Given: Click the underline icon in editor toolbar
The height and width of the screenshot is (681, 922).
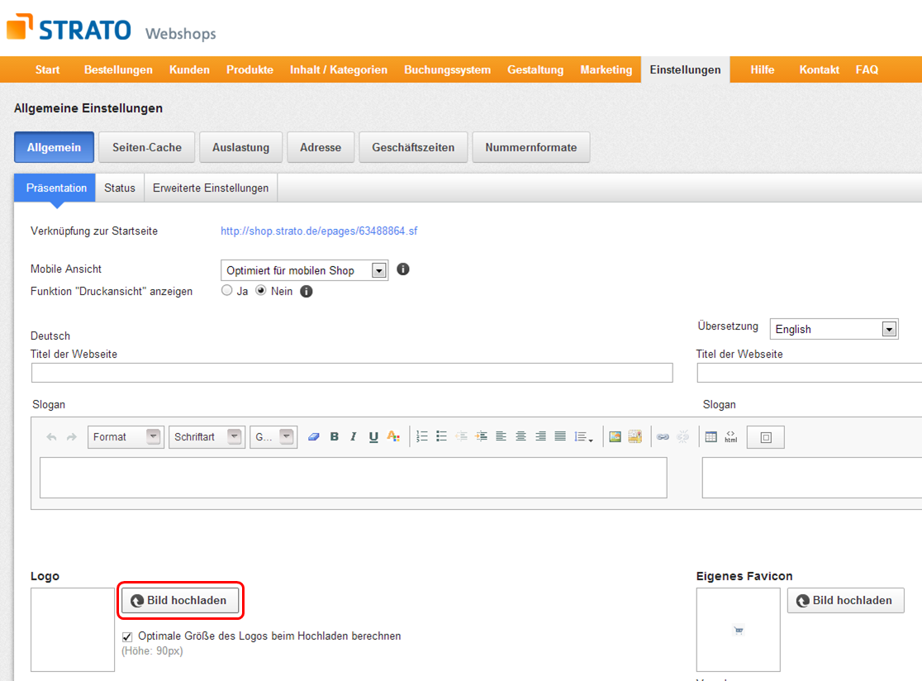Looking at the screenshot, I should point(373,437).
